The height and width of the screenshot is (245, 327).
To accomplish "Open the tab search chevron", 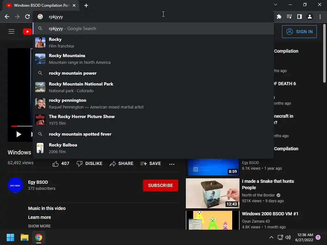I will [276, 4].
